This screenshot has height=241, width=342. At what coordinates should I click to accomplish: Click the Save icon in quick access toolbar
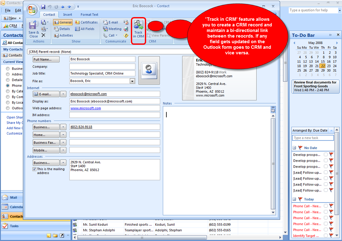point(43,7)
